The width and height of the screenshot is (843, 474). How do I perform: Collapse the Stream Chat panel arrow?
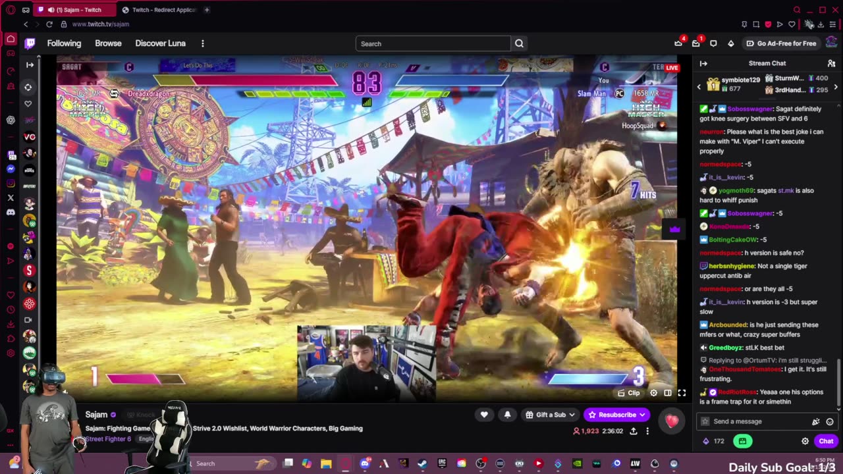click(x=703, y=63)
